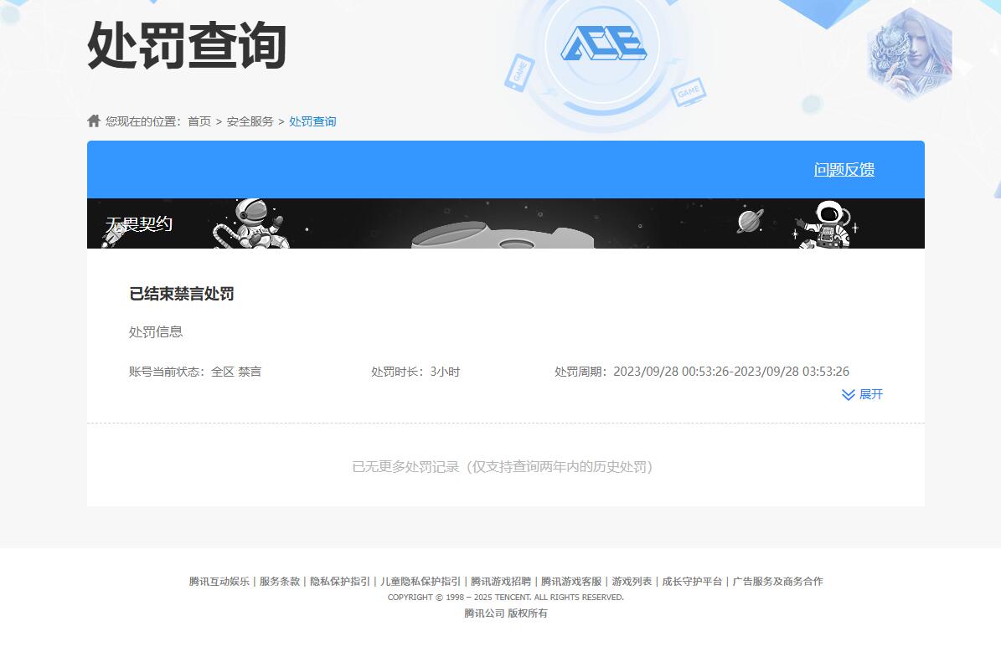Open 游戏列表 footer link
Viewport: 1001px width, 652px height.
(632, 581)
